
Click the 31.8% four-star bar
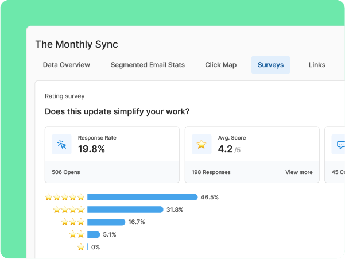pyautogui.click(x=125, y=210)
